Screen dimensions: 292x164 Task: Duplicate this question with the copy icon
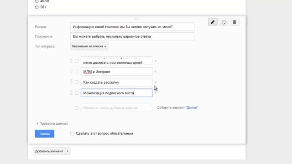tap(224, 22)
